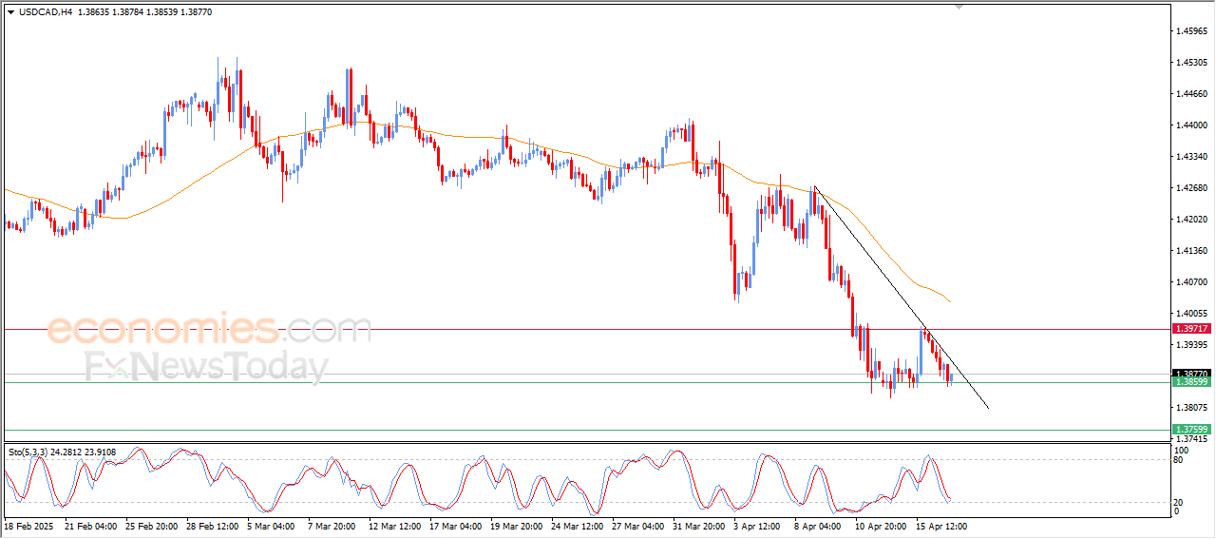Click the 1.37415 price axis label
Screen dimensions: 1216x539
pos(1192,439)
